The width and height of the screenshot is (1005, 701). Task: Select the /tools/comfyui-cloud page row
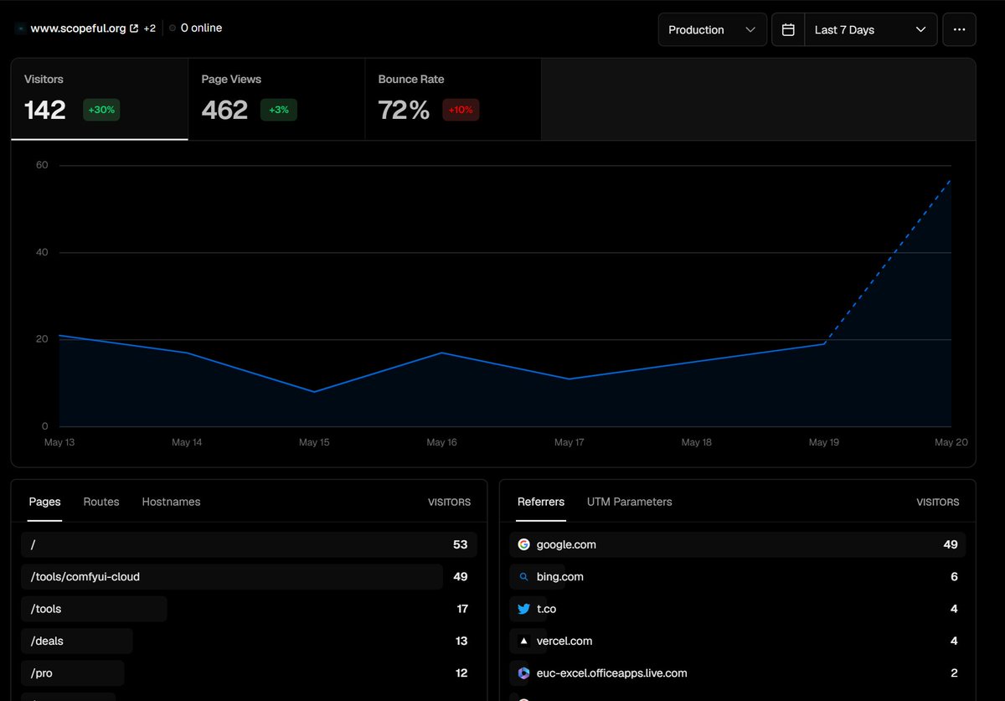249,577
